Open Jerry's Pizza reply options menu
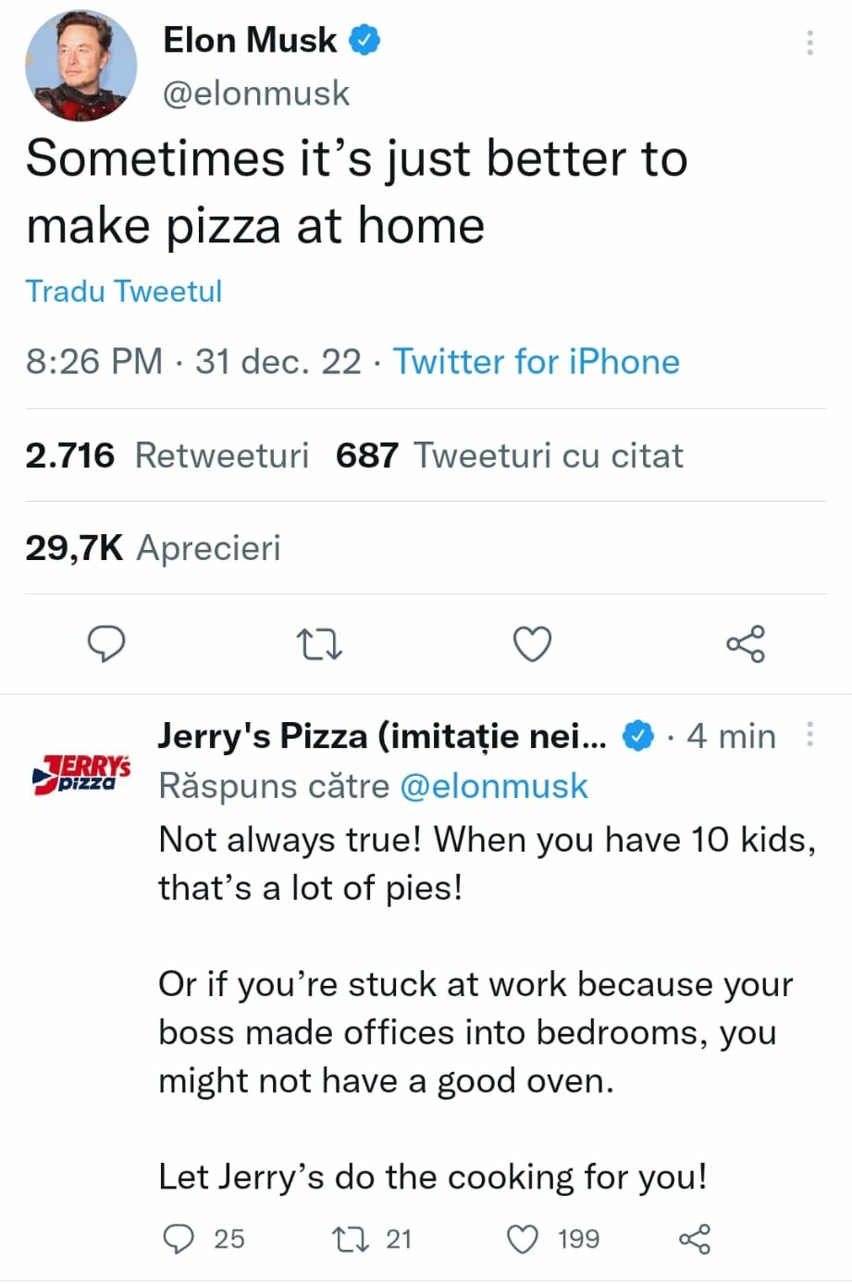This screenshot has height=1284, width=852. point(810,734)
